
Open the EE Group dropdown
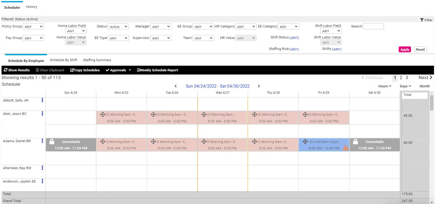coord(203,27)
